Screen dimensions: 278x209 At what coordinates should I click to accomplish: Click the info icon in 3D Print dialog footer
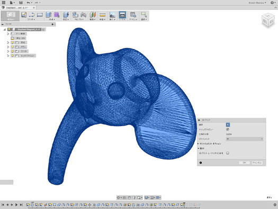tap(201, 163)
